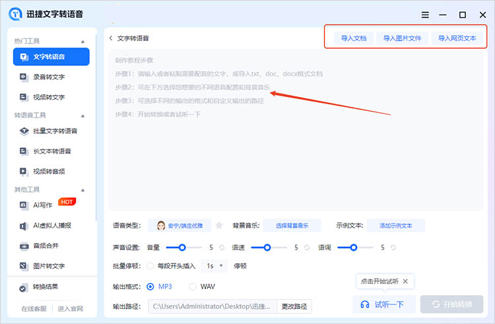
Task: Click the 输出路径 path field
Action: pyautogui.click(x=213, y=306)
